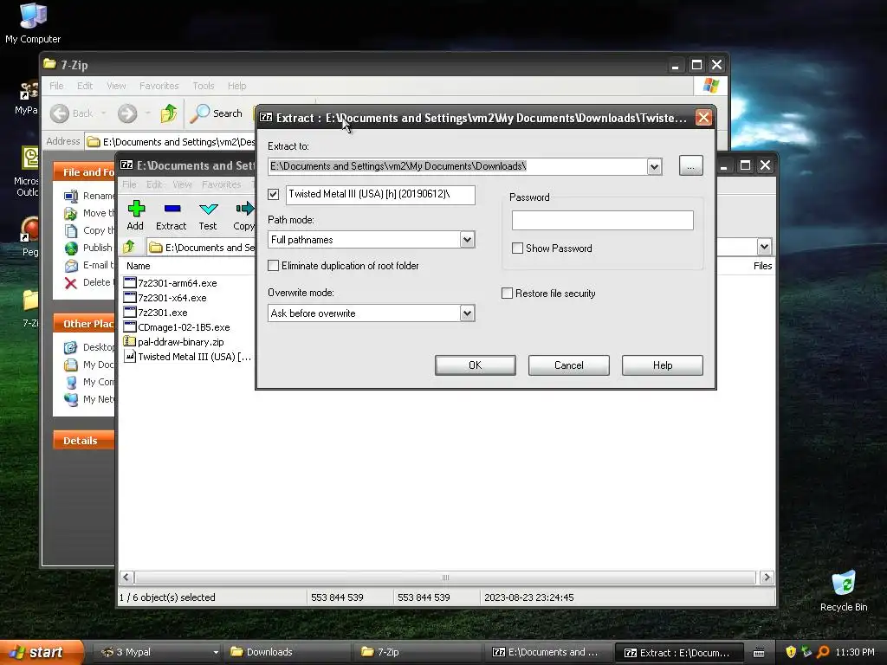Screen dimensions: 887x665
Task: Click Help button in Extract dialog
Action: [x=663, y=365]
